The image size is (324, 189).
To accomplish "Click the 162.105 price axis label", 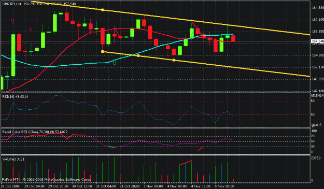I will [x=318, y=20].
